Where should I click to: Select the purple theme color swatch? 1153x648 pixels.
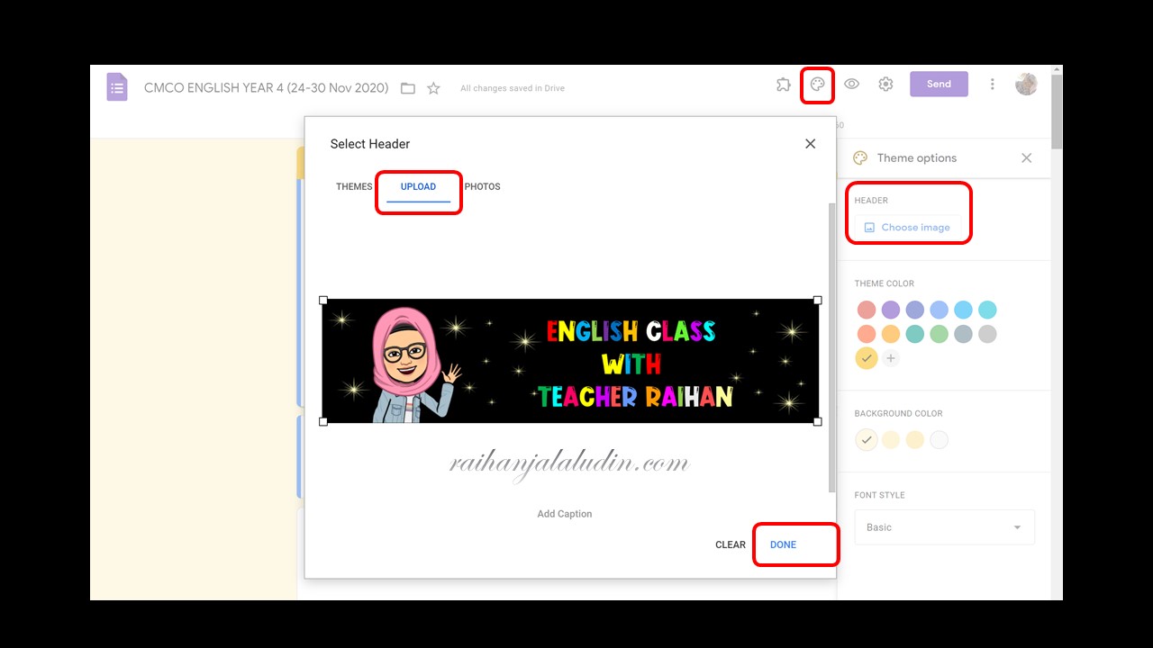[x=891, y=309]
